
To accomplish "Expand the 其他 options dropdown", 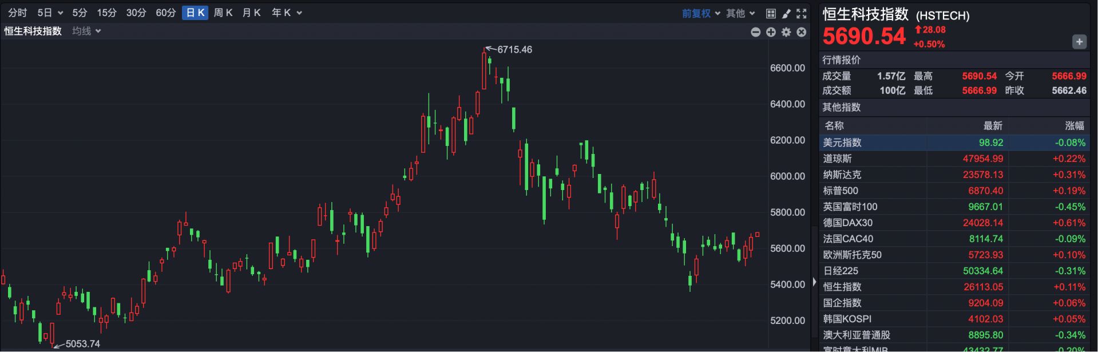I will pos(740,13).
